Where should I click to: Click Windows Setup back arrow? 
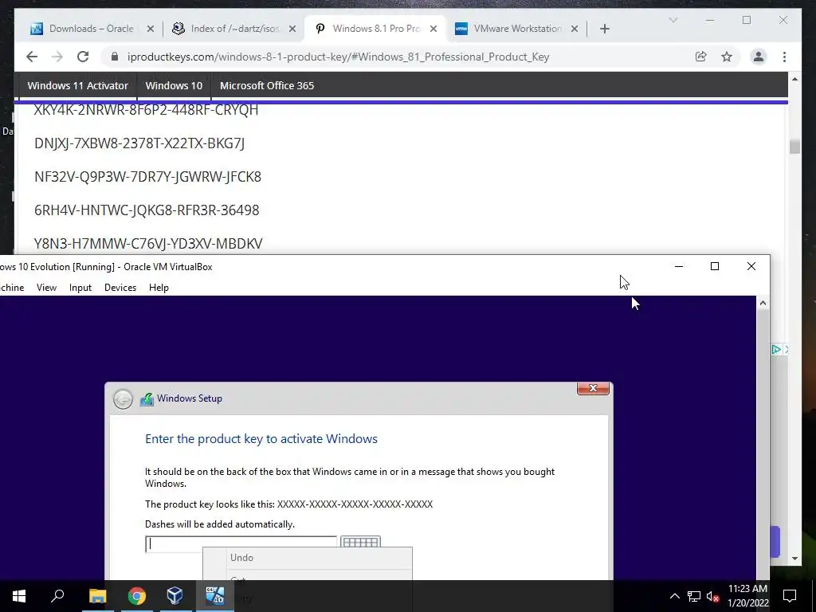[x=124, y=399]
